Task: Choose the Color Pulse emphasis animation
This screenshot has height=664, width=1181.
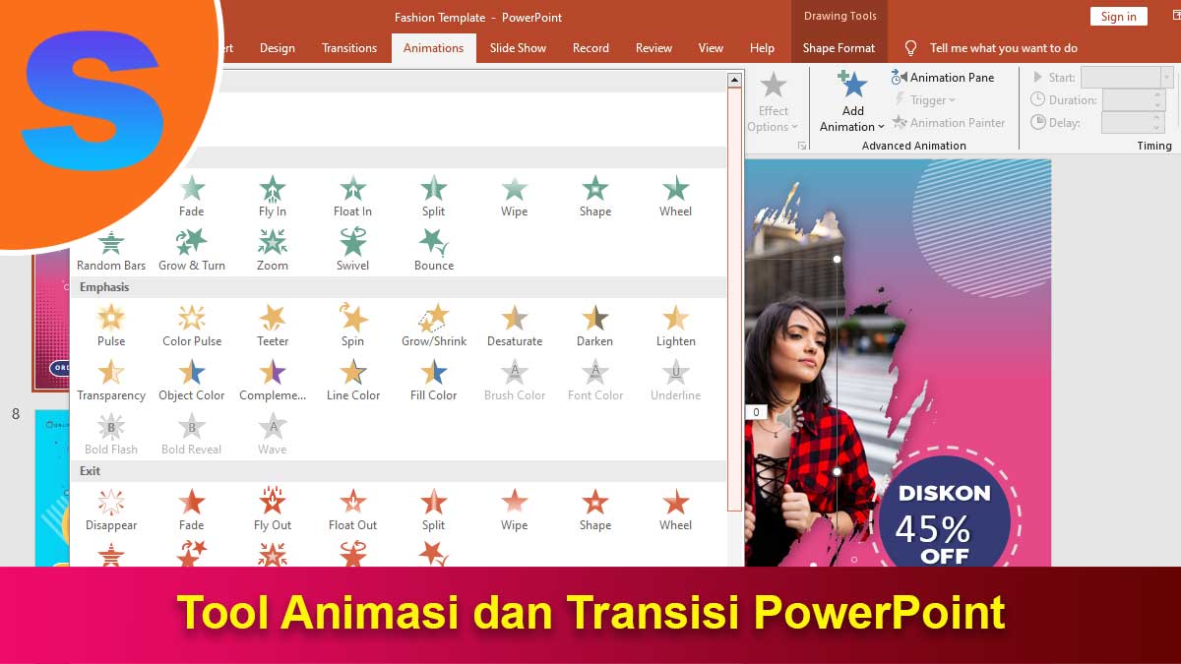Action: click(x=192, y=326)
